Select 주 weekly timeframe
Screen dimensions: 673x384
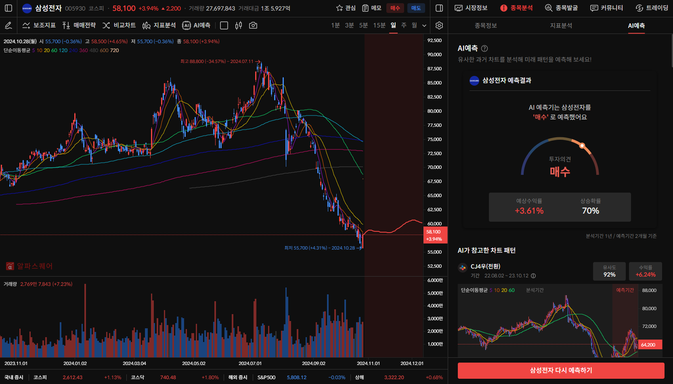404,25
